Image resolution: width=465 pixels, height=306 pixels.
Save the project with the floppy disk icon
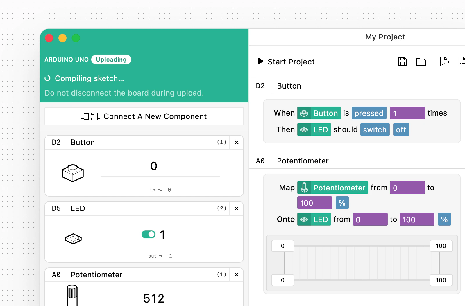402,62
